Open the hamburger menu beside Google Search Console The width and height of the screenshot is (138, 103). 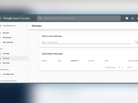tap(1, 18)
